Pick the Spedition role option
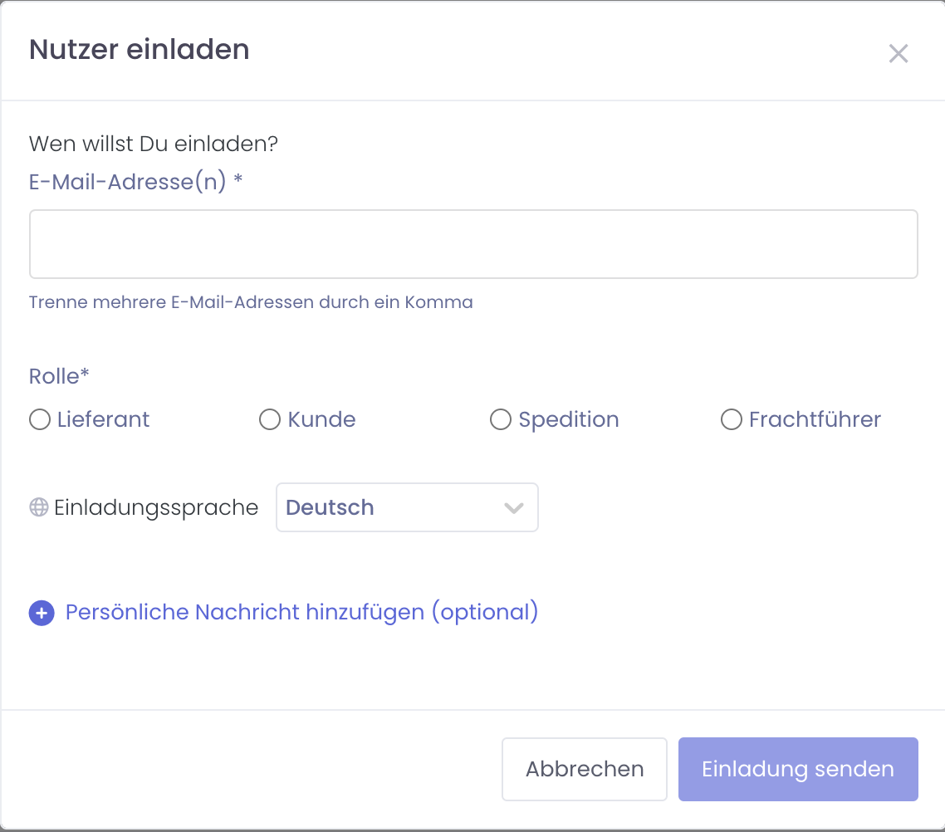This screenshot has width=945, height=832. coord(500,420)
